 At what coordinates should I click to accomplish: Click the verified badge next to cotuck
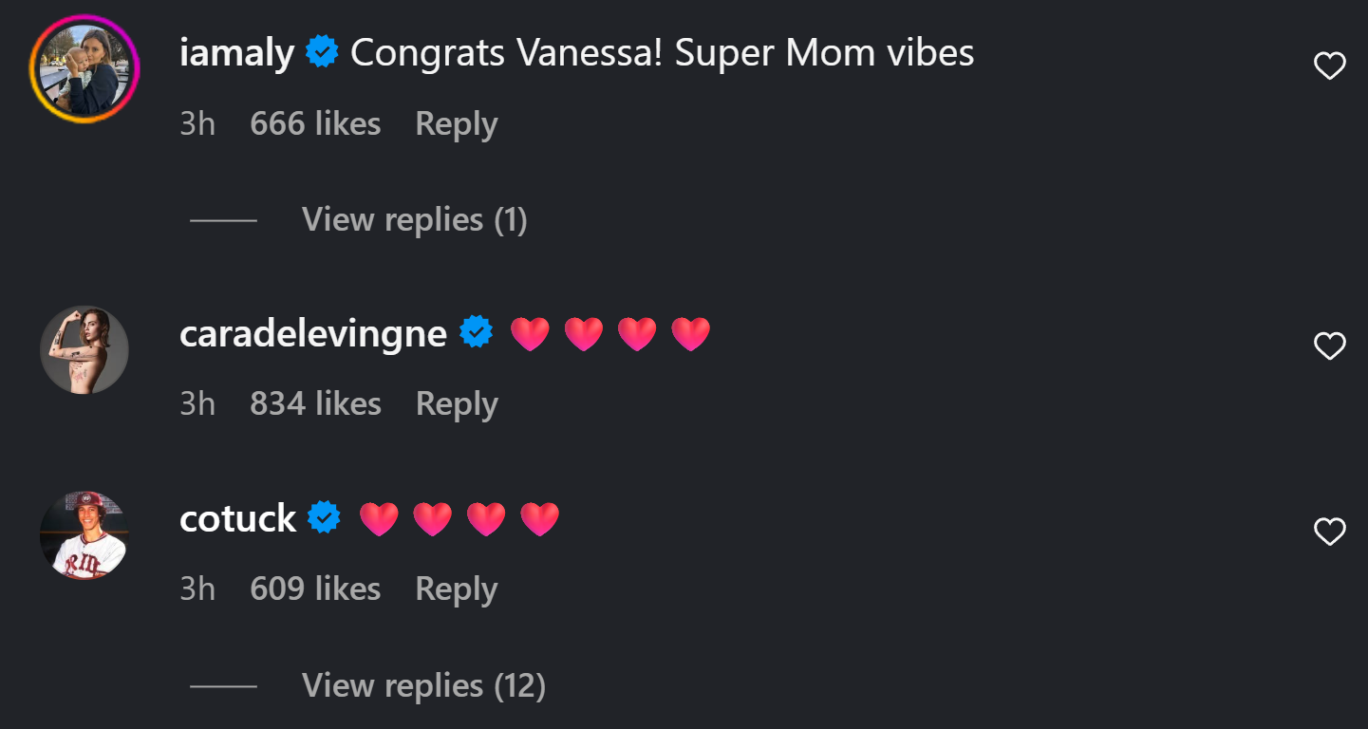point(326,518)
